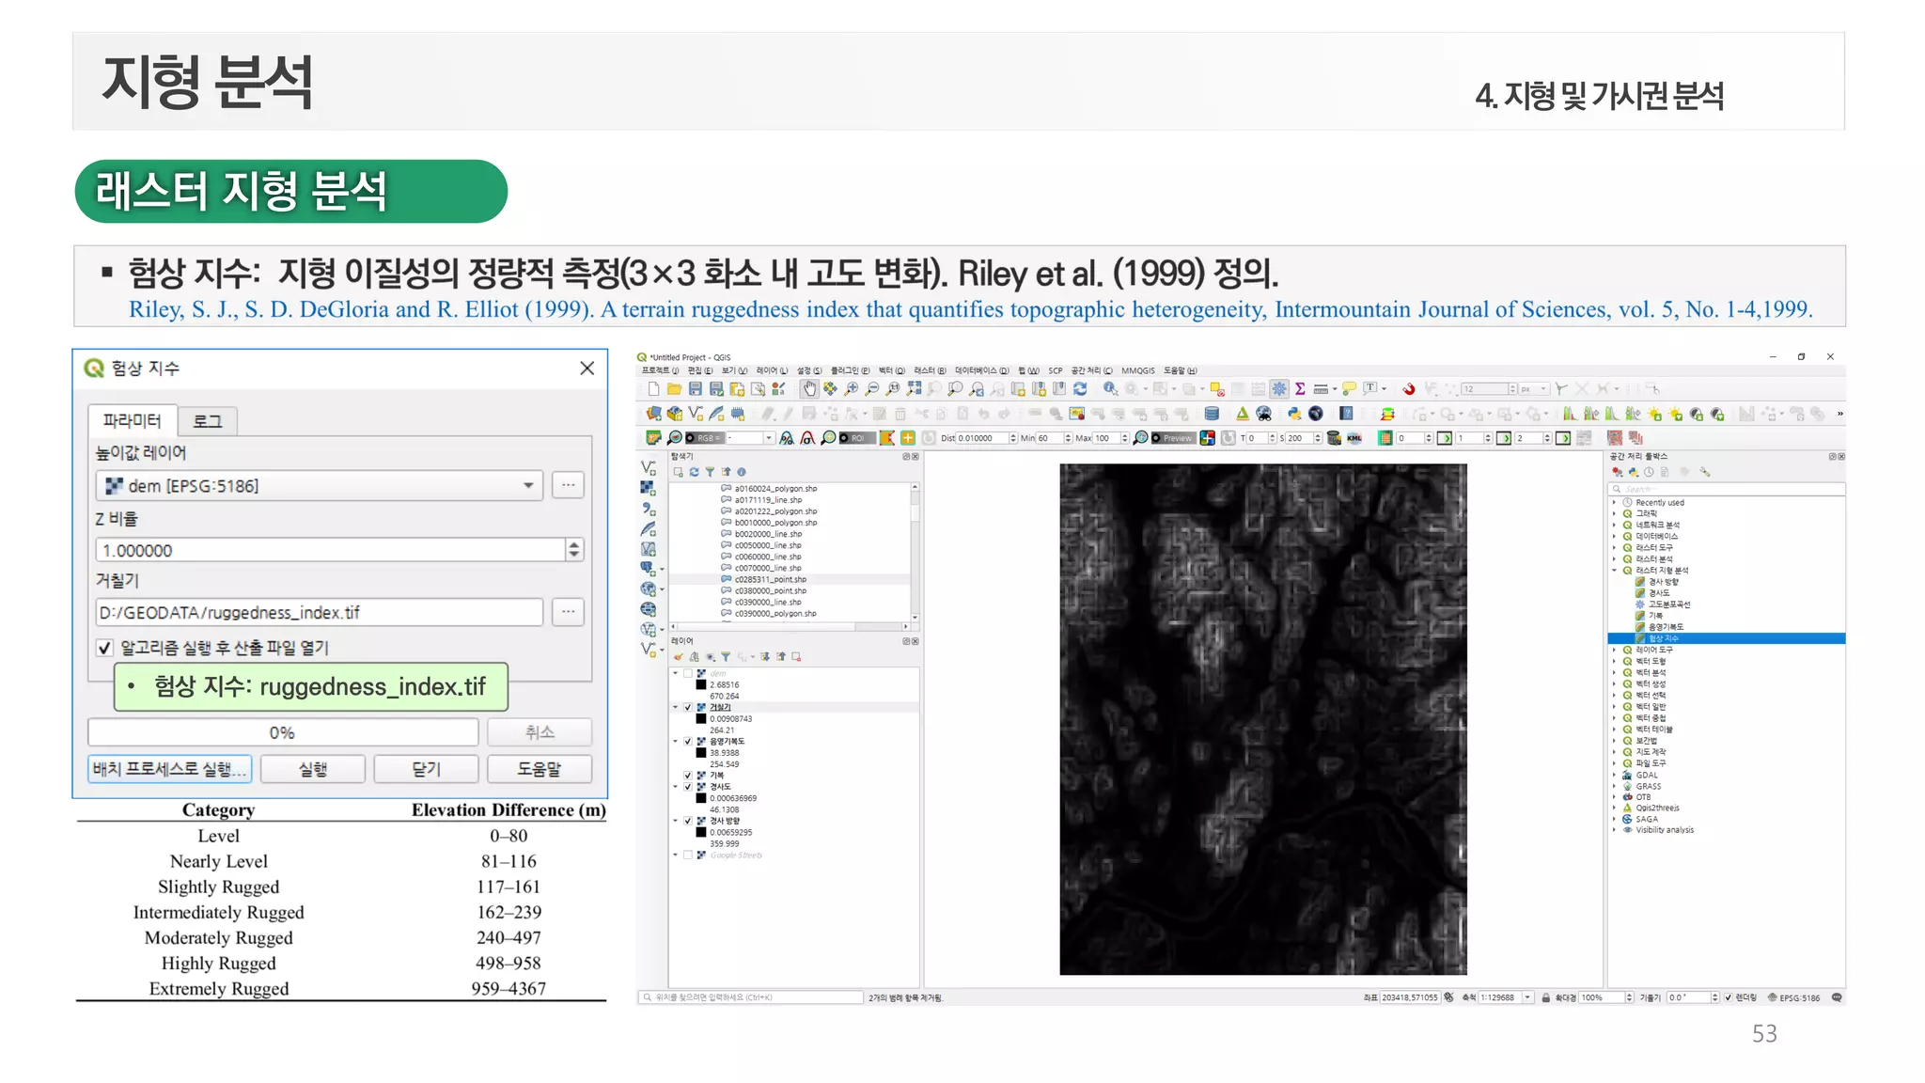The image size is (1925, 1083).
Task: Click 배치 프로세스로 실행 button
Action: coord(170,769)
